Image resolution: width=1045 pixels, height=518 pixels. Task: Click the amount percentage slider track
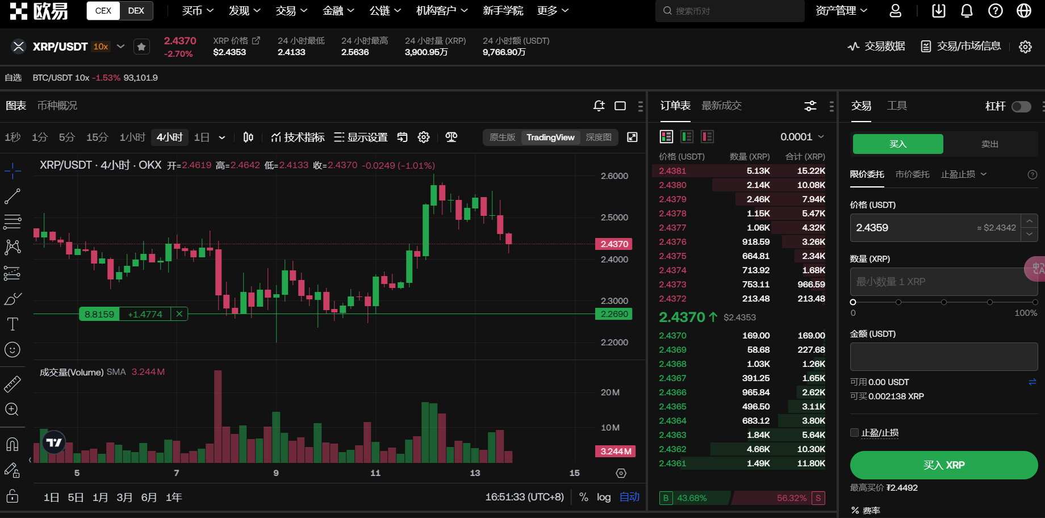tap(944, 302)
